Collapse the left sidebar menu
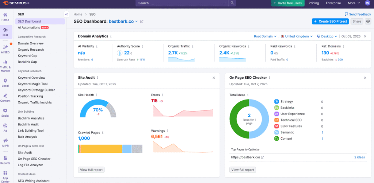The height and width of the screenshot is (183, 374). 66,14
